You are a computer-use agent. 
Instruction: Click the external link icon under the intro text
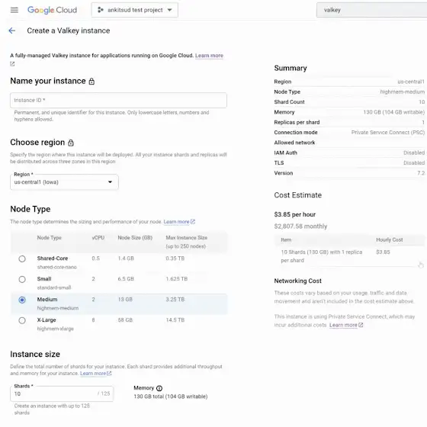[x=12, y=64]
